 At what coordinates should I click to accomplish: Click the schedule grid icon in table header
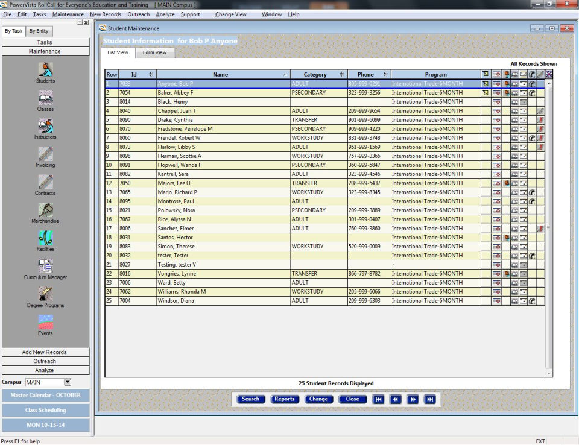[496, 74]
